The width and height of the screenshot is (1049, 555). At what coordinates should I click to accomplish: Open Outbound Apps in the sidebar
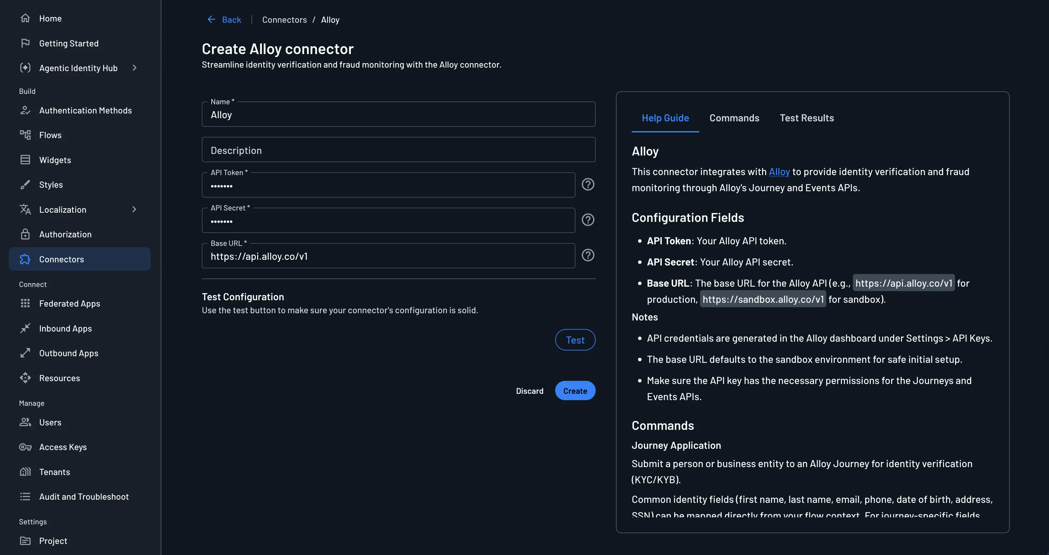79,353
